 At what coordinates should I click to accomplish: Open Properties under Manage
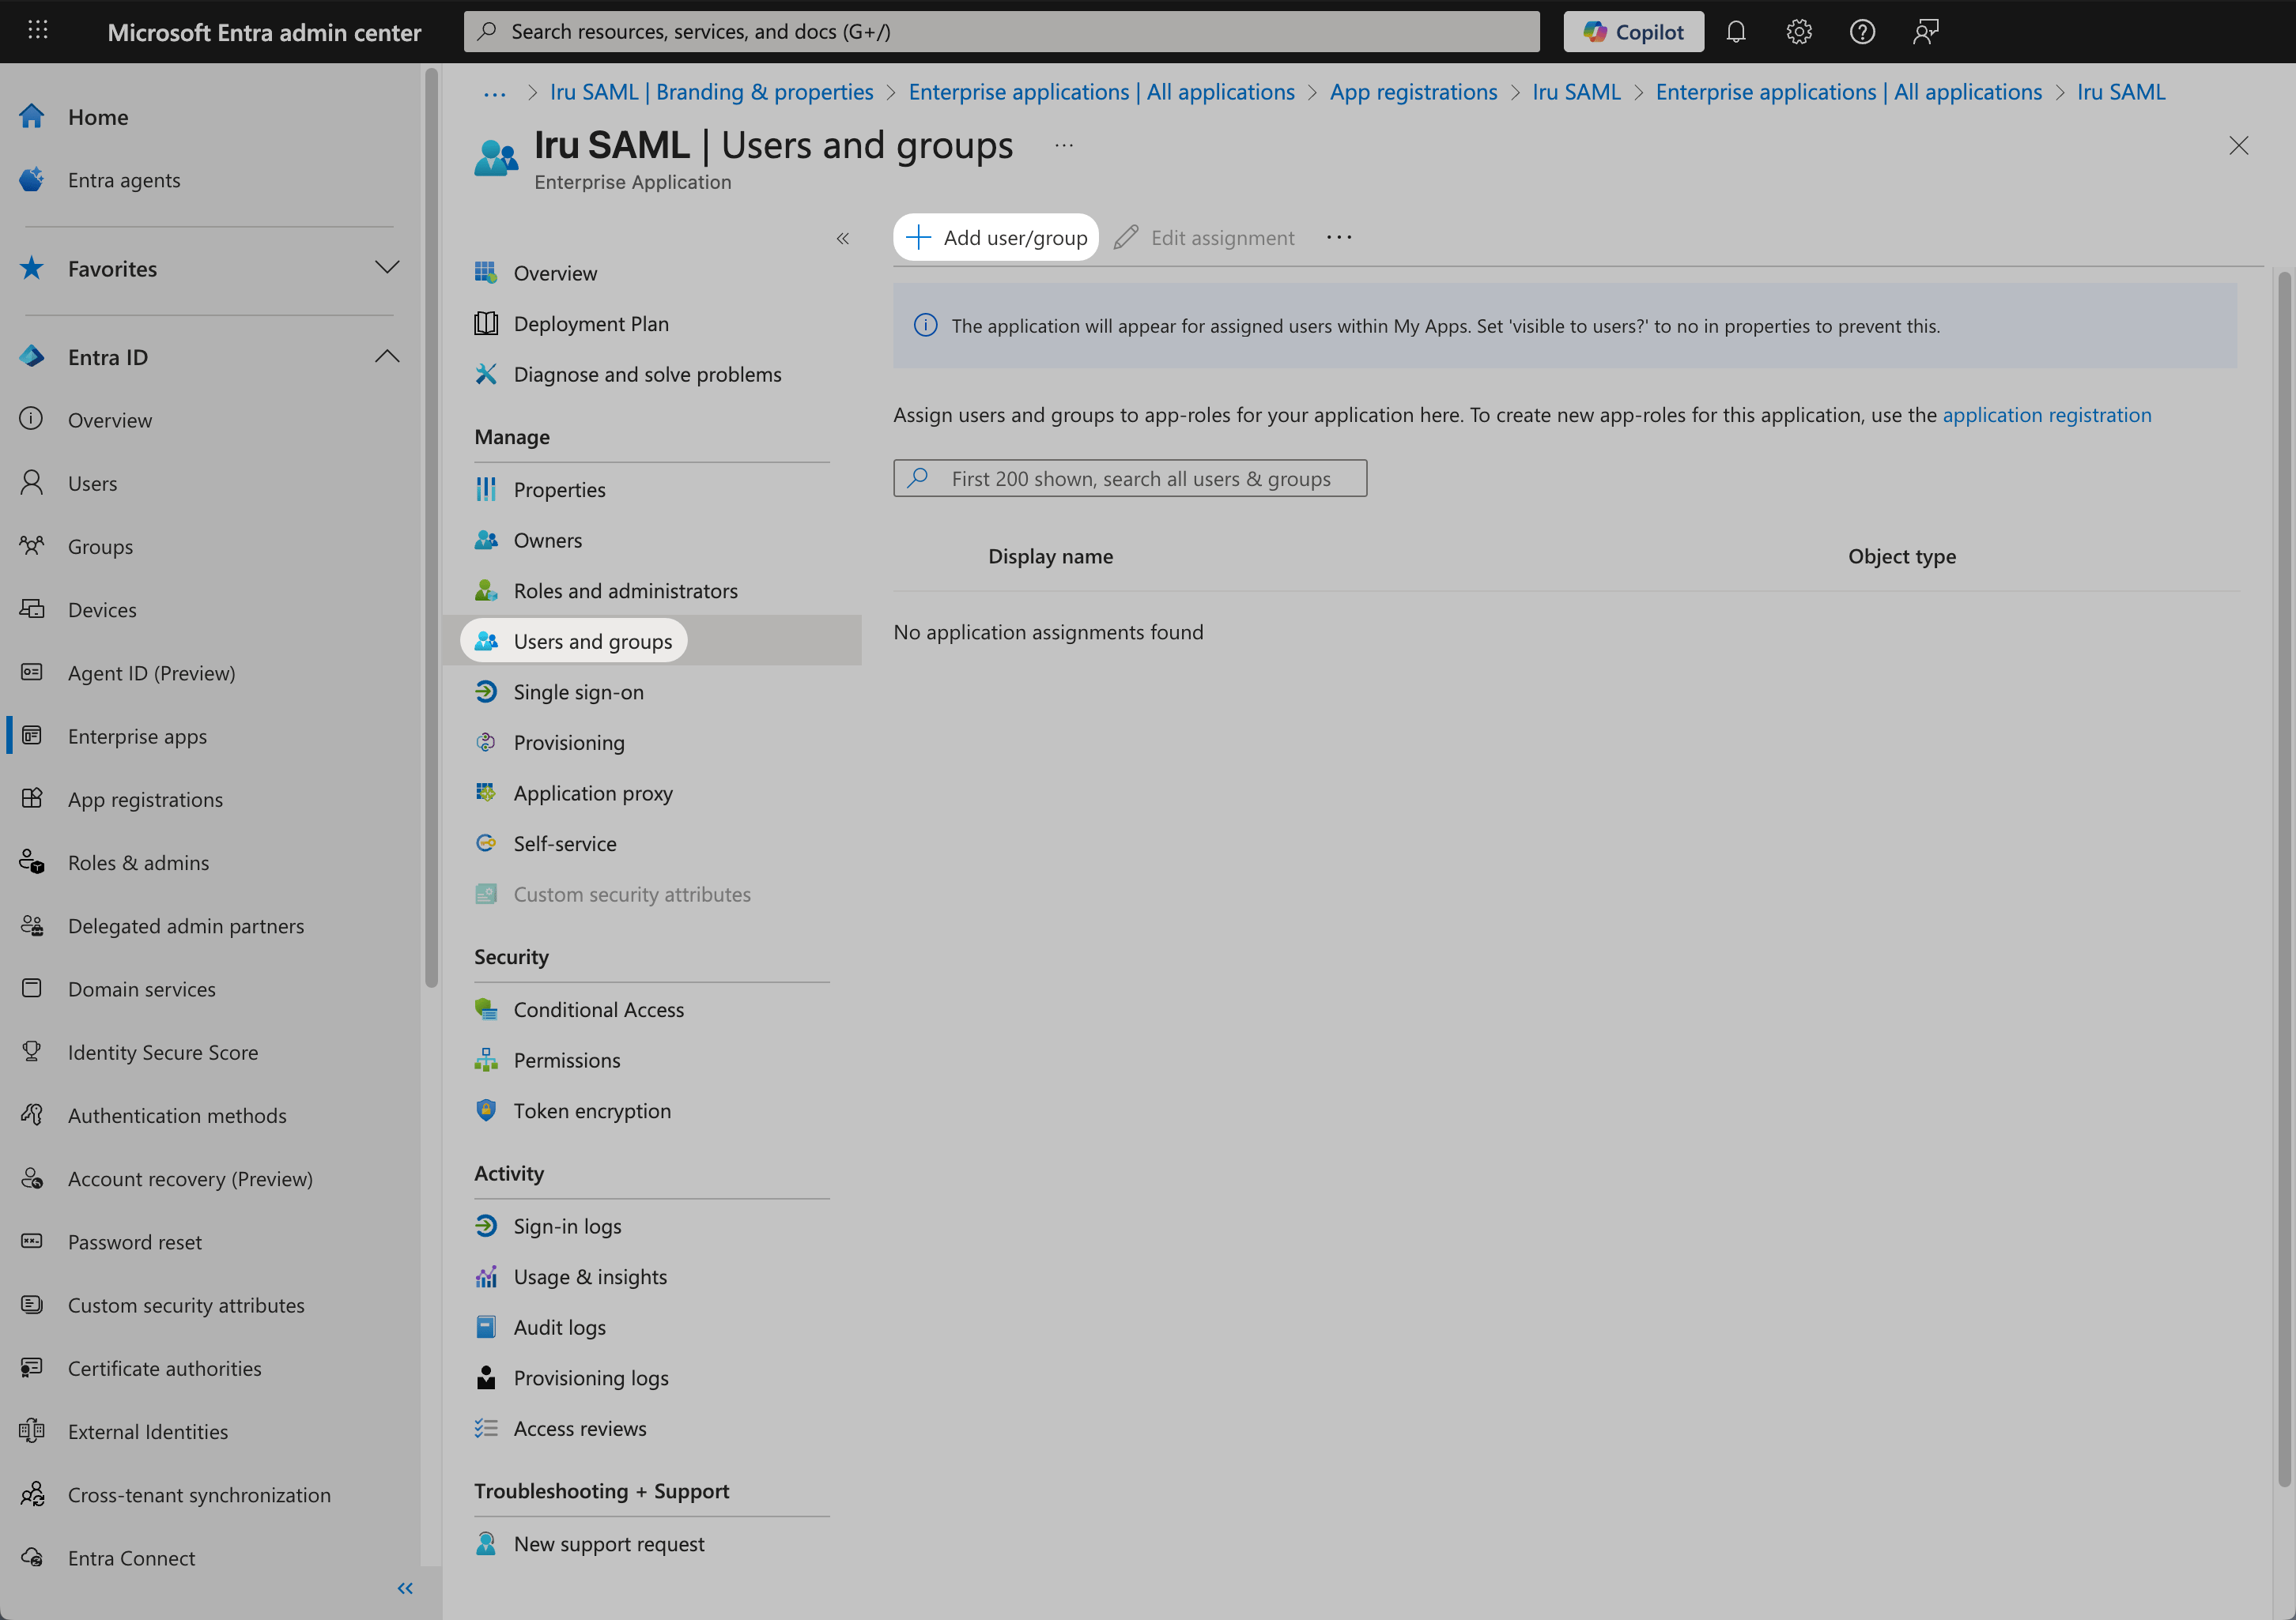(559, 490)
